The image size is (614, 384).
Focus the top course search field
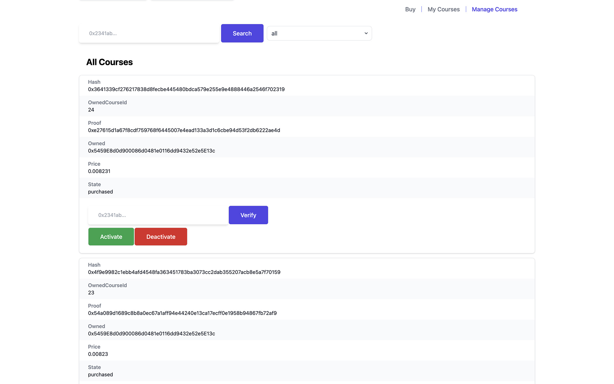[x=149, y=33]
